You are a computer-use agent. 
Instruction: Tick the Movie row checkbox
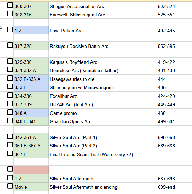(10, 186)
